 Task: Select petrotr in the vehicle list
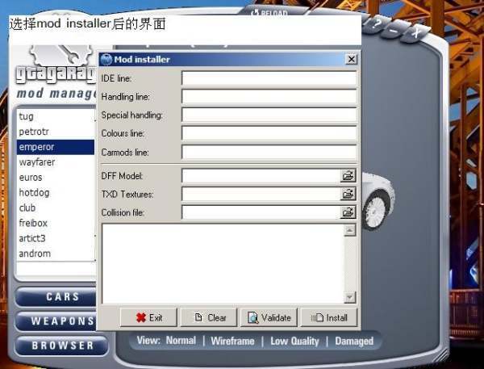(x=56, y=132)
